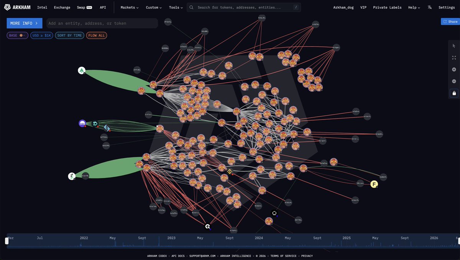Zoom out with the minus icon
The image size is (460, 260).
tap(454, 81)
